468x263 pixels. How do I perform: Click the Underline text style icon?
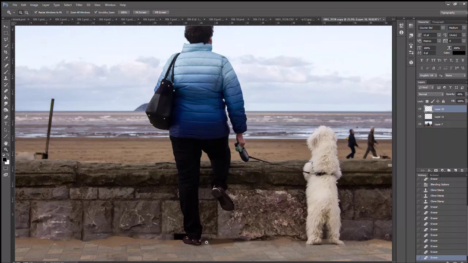click(x=457, y=60)
